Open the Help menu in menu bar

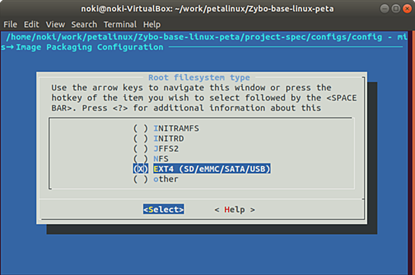(152, 25)
